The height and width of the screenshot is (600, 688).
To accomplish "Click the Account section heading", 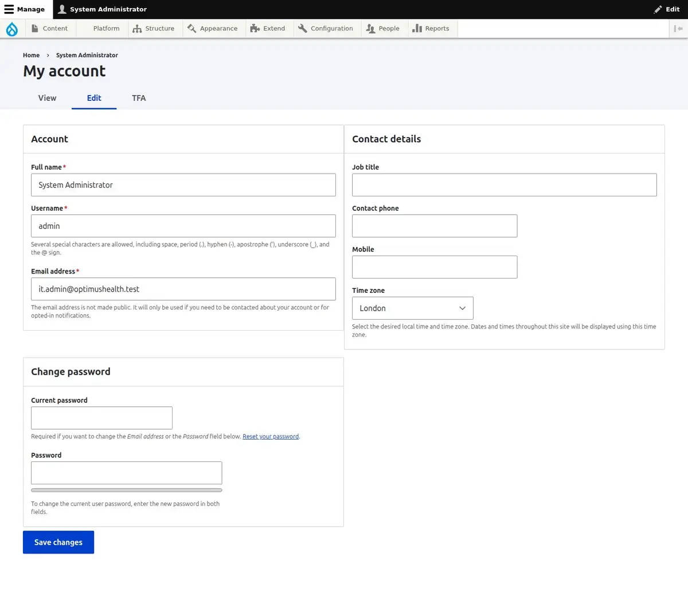I will [x=49, y=139].
